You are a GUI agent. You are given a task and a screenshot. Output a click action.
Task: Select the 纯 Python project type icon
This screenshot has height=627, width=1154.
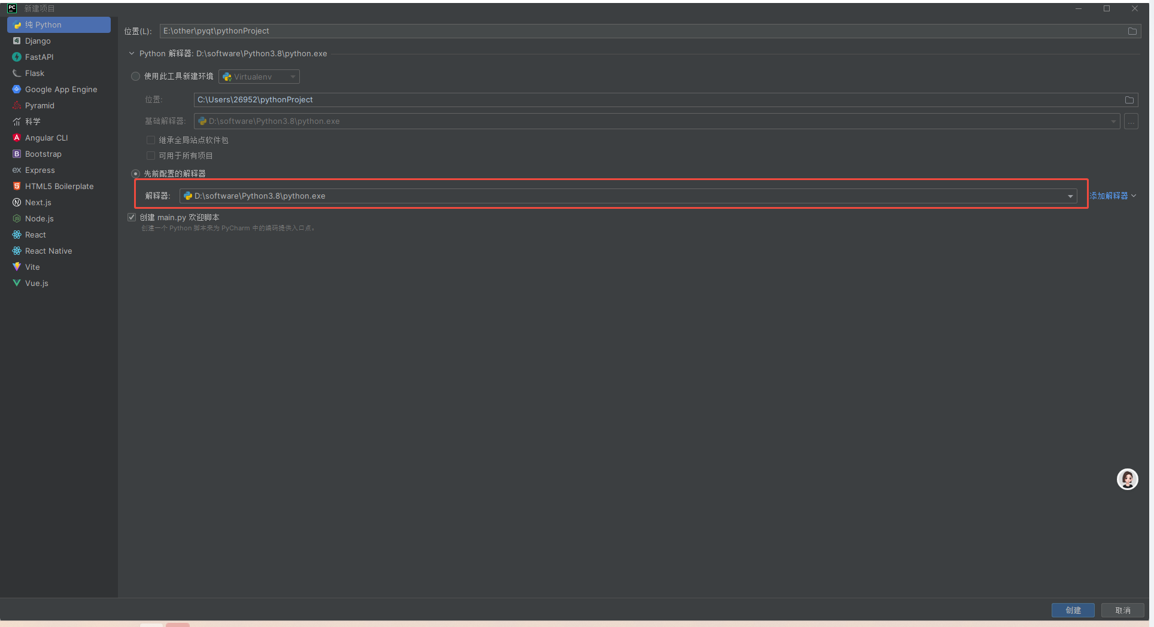click(x=17, y=25)
